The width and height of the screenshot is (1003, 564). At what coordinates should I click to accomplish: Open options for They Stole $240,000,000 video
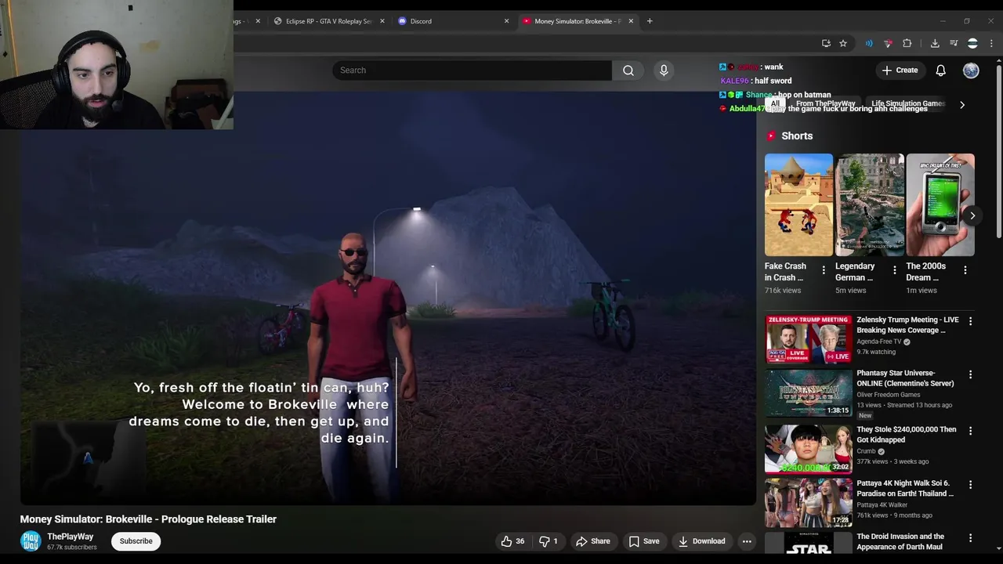[x=970, y=431]
